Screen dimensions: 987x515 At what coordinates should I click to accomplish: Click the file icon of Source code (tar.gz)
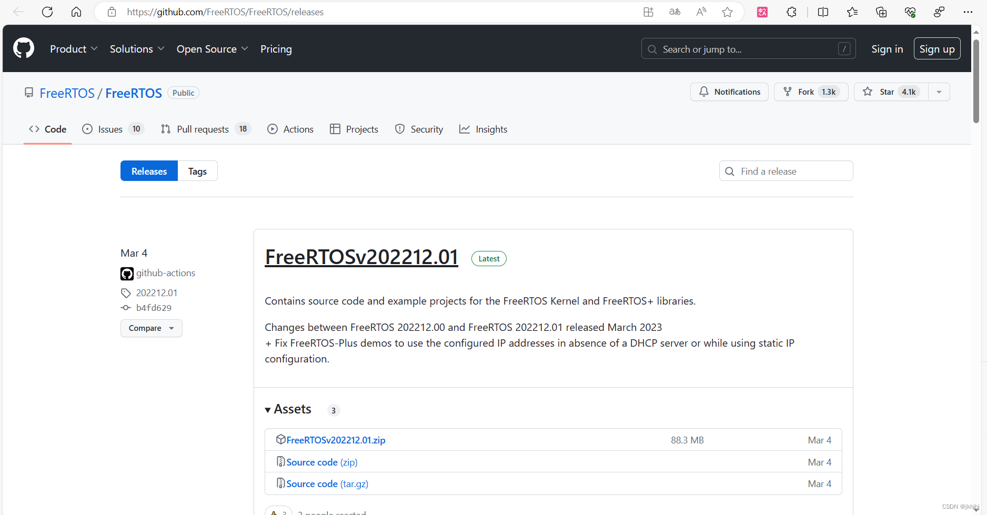[x=281, y=483]
